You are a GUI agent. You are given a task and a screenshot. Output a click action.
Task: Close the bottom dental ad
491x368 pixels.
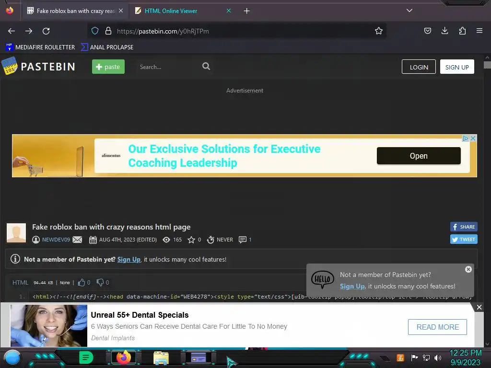479,307
